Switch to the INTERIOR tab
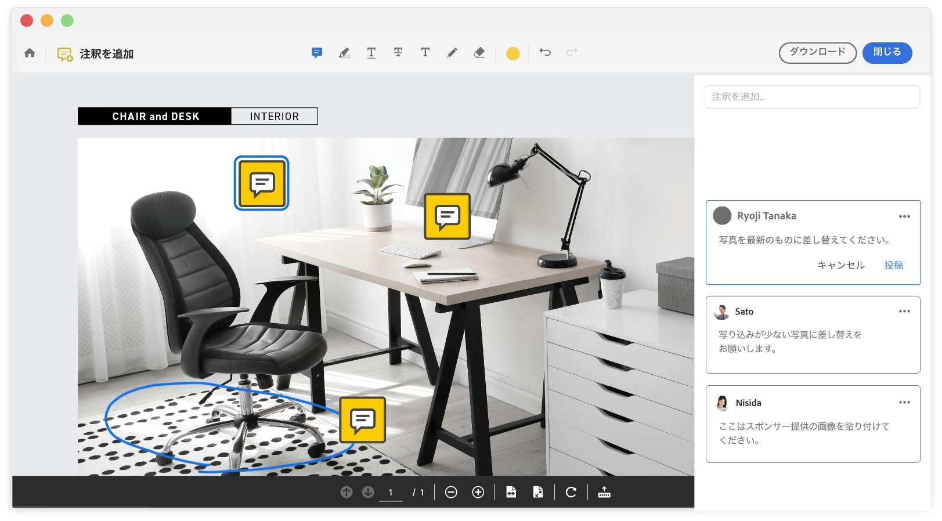942x521 pixels. (x=275, y=116)
